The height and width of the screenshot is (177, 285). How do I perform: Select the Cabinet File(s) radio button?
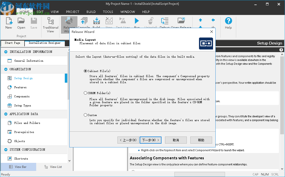click(x=86, y=71)
